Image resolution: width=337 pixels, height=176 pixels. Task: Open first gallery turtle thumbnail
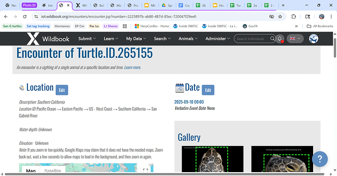[212, 159]
